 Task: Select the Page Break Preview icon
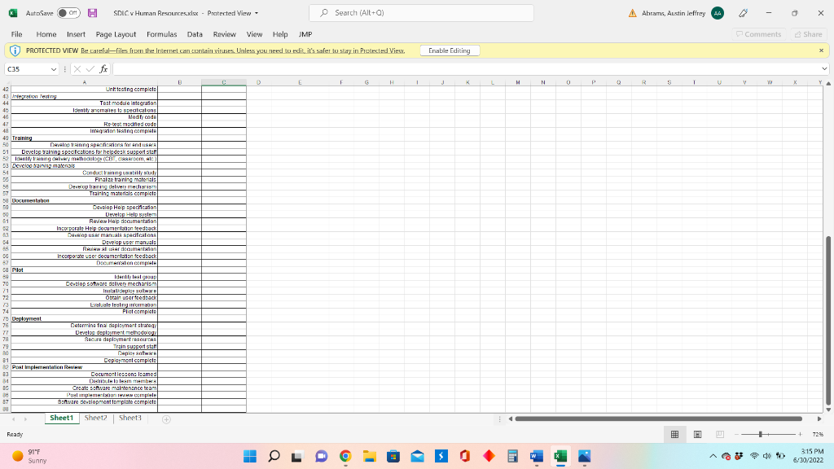tap(721, 434)
